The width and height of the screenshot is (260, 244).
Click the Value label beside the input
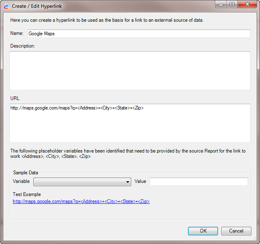pyautogui.click(x=140, y=181)
